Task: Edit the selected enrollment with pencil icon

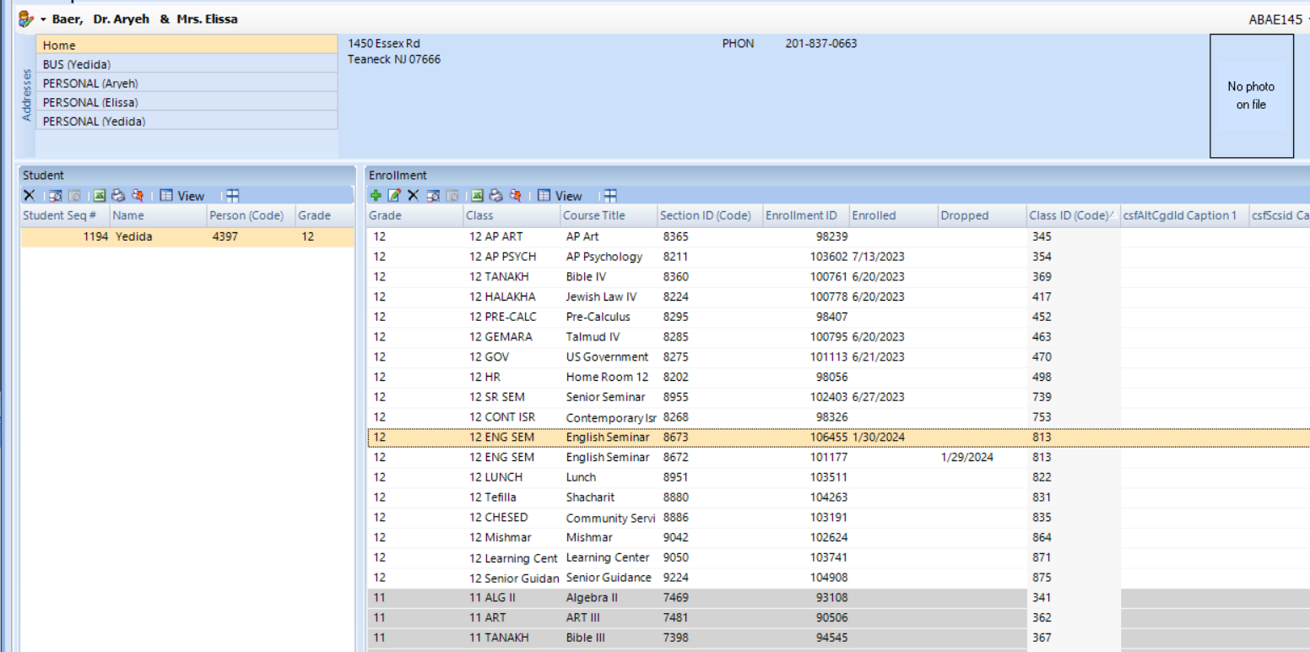Action: [394, 196]
